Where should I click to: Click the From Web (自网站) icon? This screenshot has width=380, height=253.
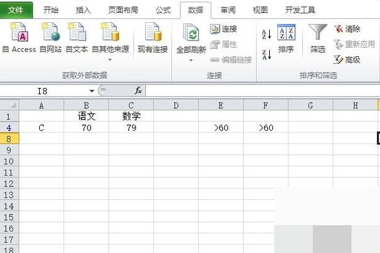tap(51, 32)
